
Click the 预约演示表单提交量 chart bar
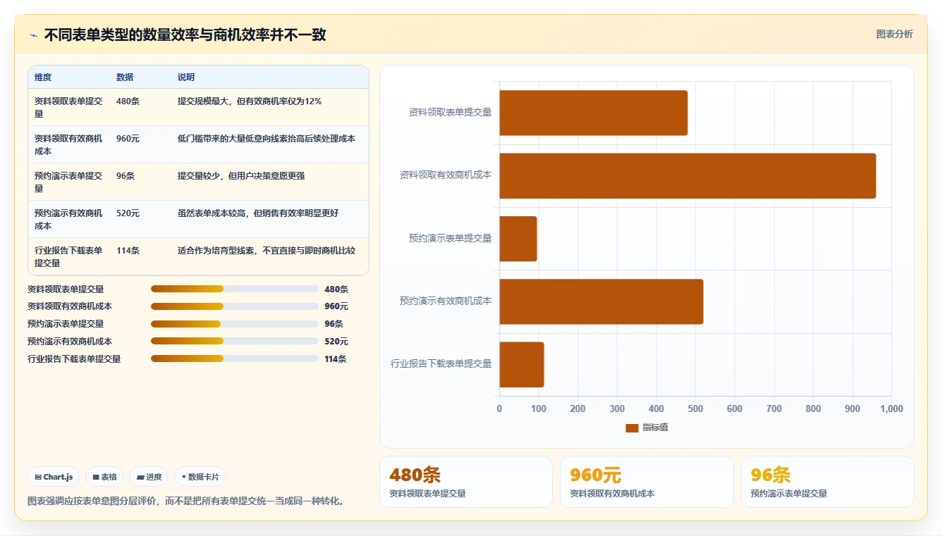click(518, 238)
